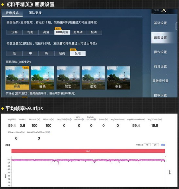Image resolution: width=179 pixels, height=189 pixels.
Task: Choose 电影 picture style thumbnail
Action: coord(119,78)
